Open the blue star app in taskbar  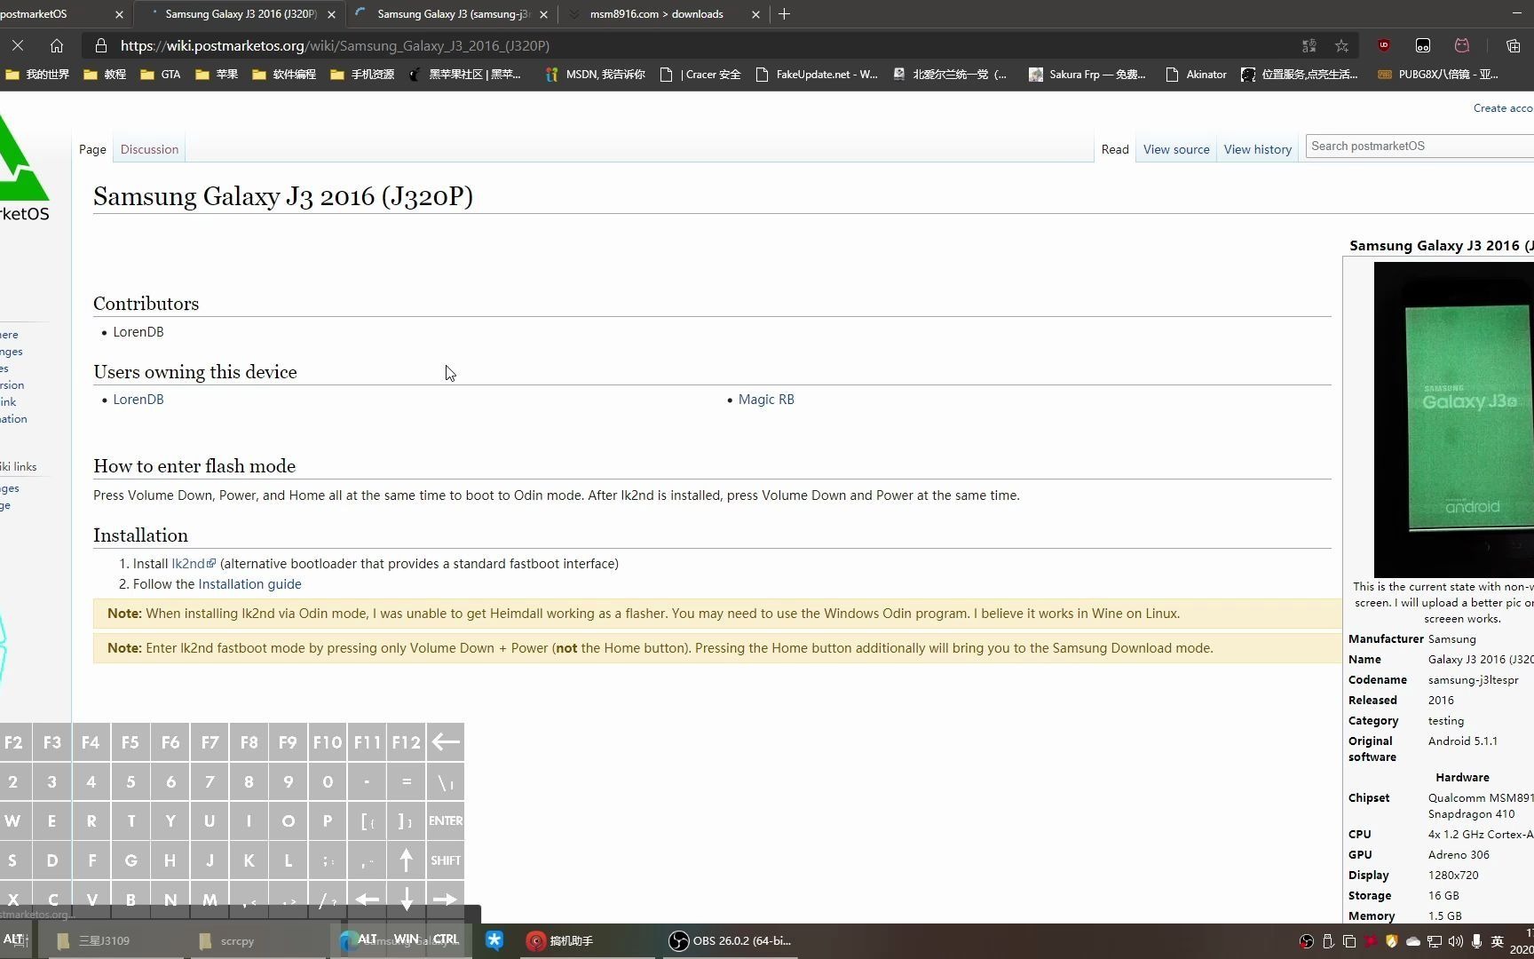tap(494, 941)
